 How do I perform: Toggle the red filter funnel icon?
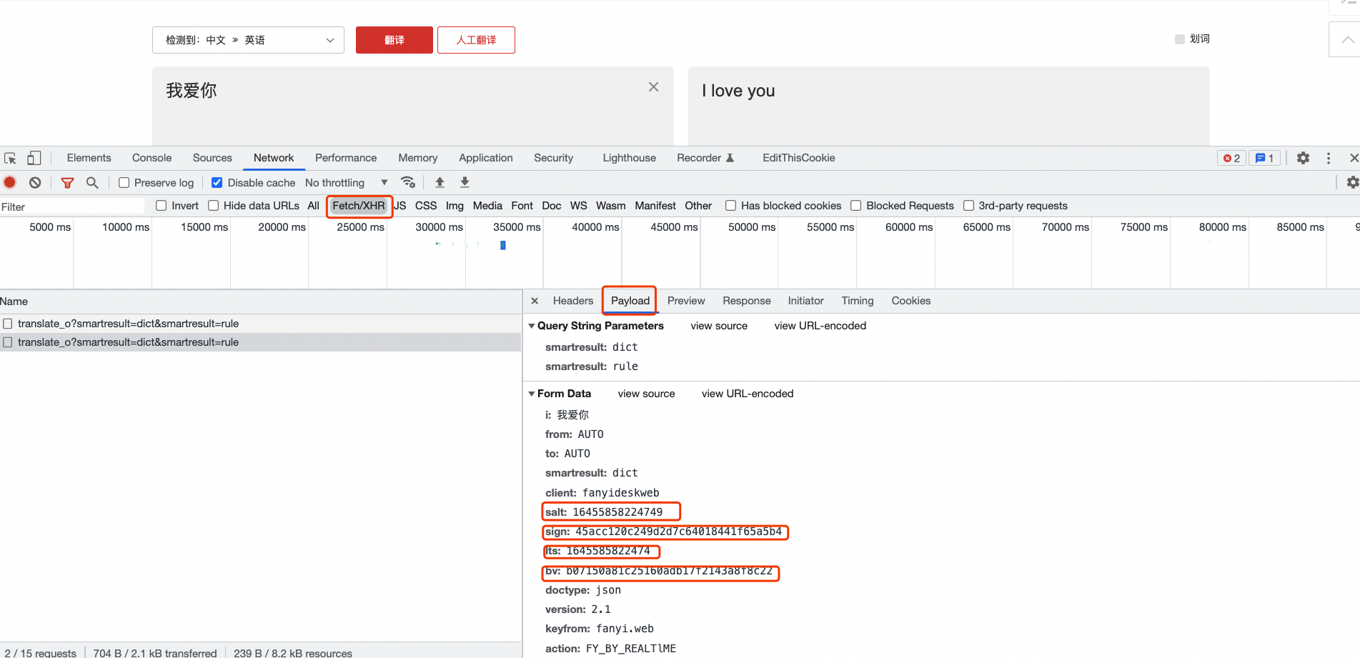pyautogui.click(x=67, y=183)
